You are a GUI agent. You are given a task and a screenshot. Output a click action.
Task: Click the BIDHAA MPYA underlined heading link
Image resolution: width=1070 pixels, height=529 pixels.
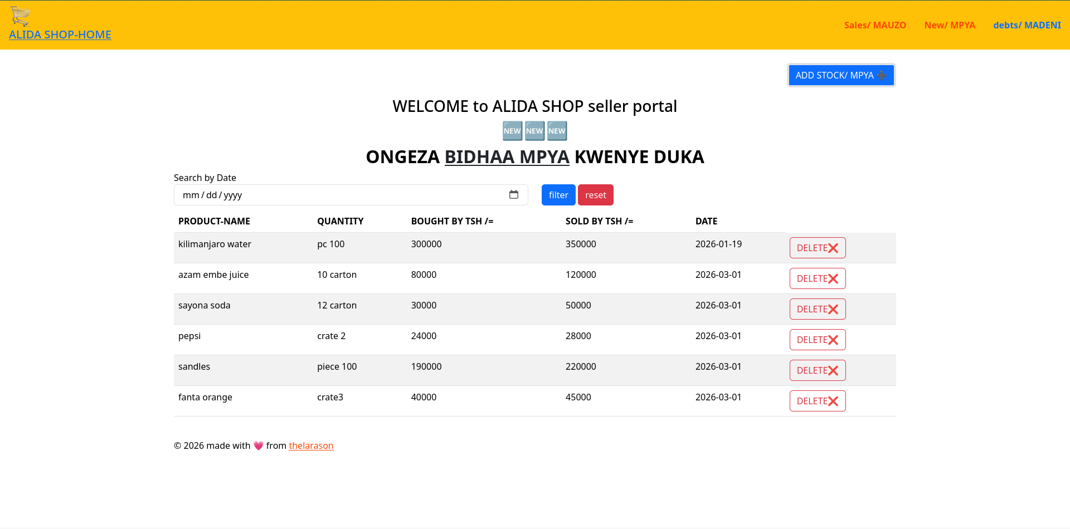click(507, 157)
